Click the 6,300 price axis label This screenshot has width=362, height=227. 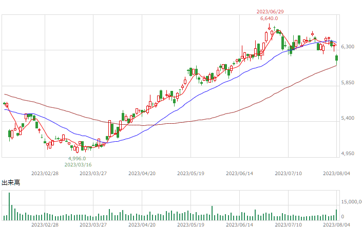348,47
